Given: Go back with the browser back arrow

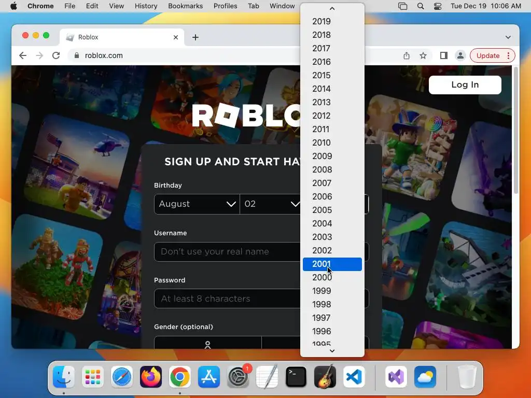Looking at the screenshot, I should pyautogui.click(x=23, y=55).
